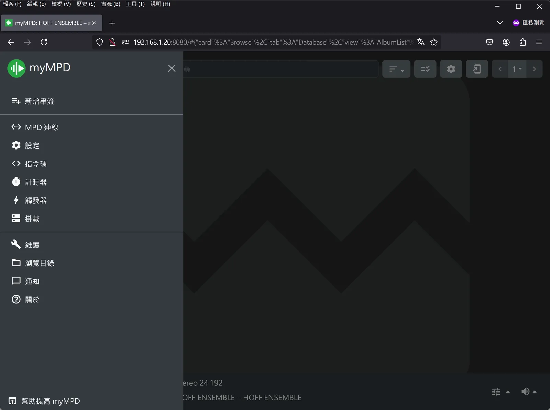
Task: Bookmark this page with star icon
Action: click(x=434, y=42)
